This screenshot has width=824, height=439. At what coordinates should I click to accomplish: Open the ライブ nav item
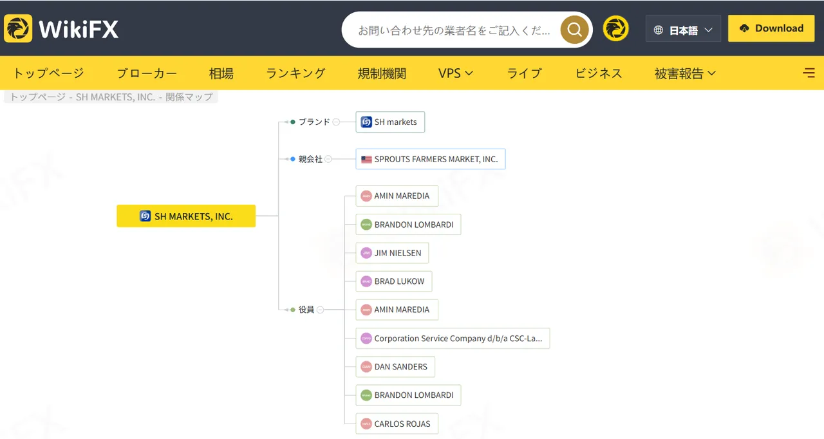click(x=525, y=73)
